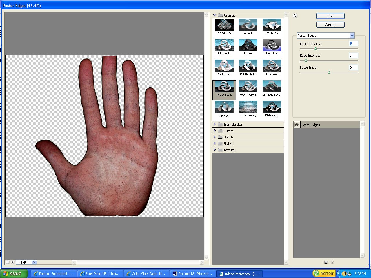Collapse the Artistic filter category
Screen dimensions: 371x278
click(215, 15)
